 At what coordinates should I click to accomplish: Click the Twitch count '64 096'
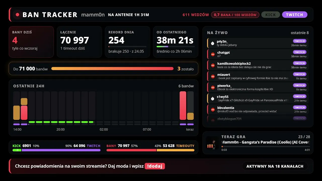[x=79, y=146]
